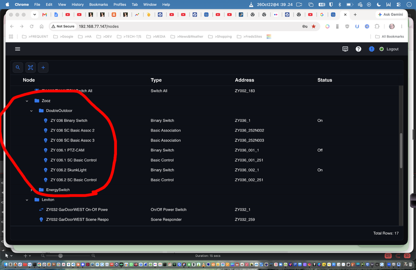This screenshot has height=270, width=416.
Task: Click the EnergySwitch folder row
Action: tap(58, 190)
